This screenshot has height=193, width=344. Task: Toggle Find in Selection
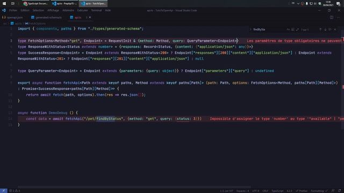330,29
